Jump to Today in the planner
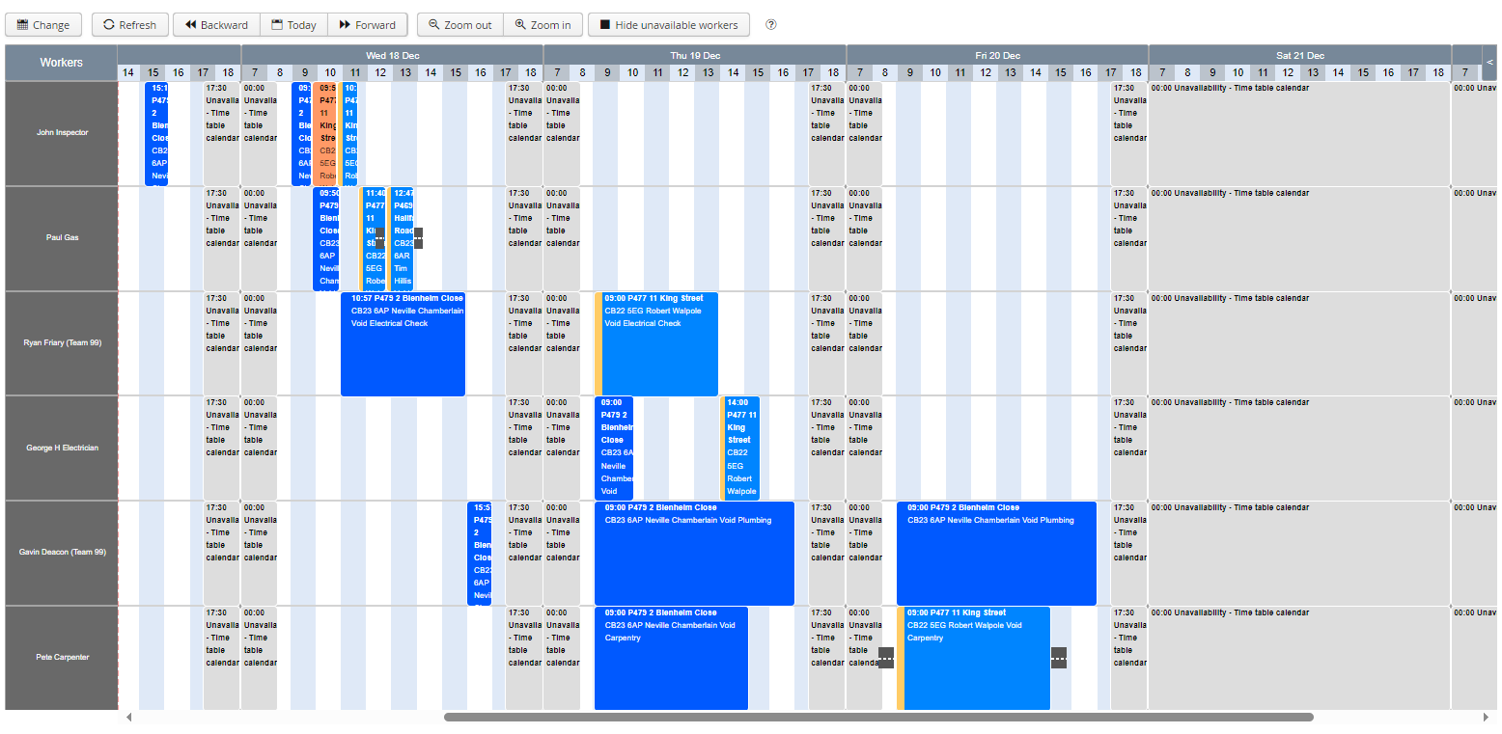This screenshot has width=1502, height=734. point(294,25)
